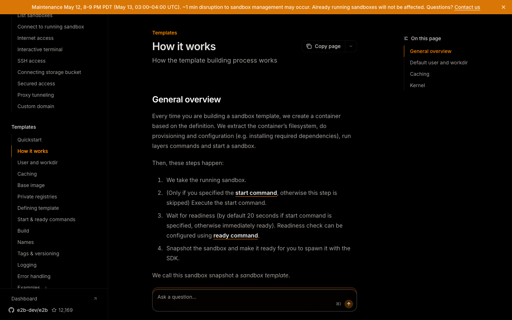
Task: Jump to Default user and workdir section
Action: (x=439, y=63)
